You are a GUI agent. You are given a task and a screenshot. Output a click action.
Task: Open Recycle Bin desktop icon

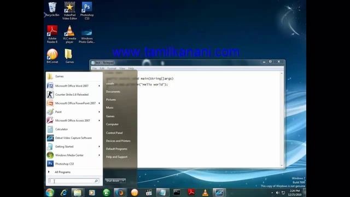(52, 9)
